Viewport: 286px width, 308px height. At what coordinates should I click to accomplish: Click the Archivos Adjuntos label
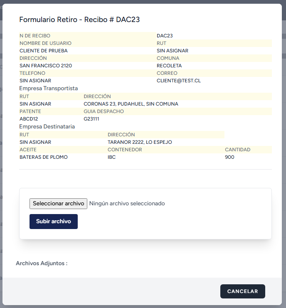point(42,263)
